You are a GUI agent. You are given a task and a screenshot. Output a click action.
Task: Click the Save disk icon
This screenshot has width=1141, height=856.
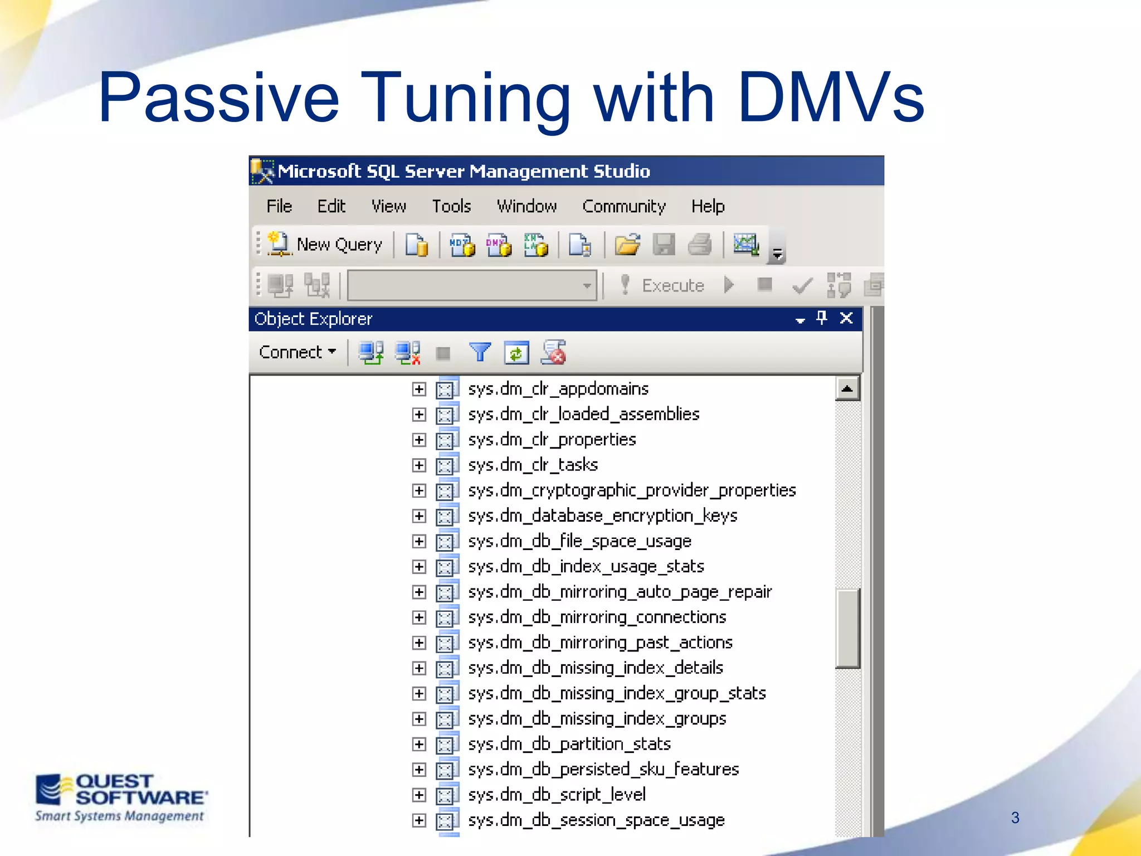pos(664,245)
